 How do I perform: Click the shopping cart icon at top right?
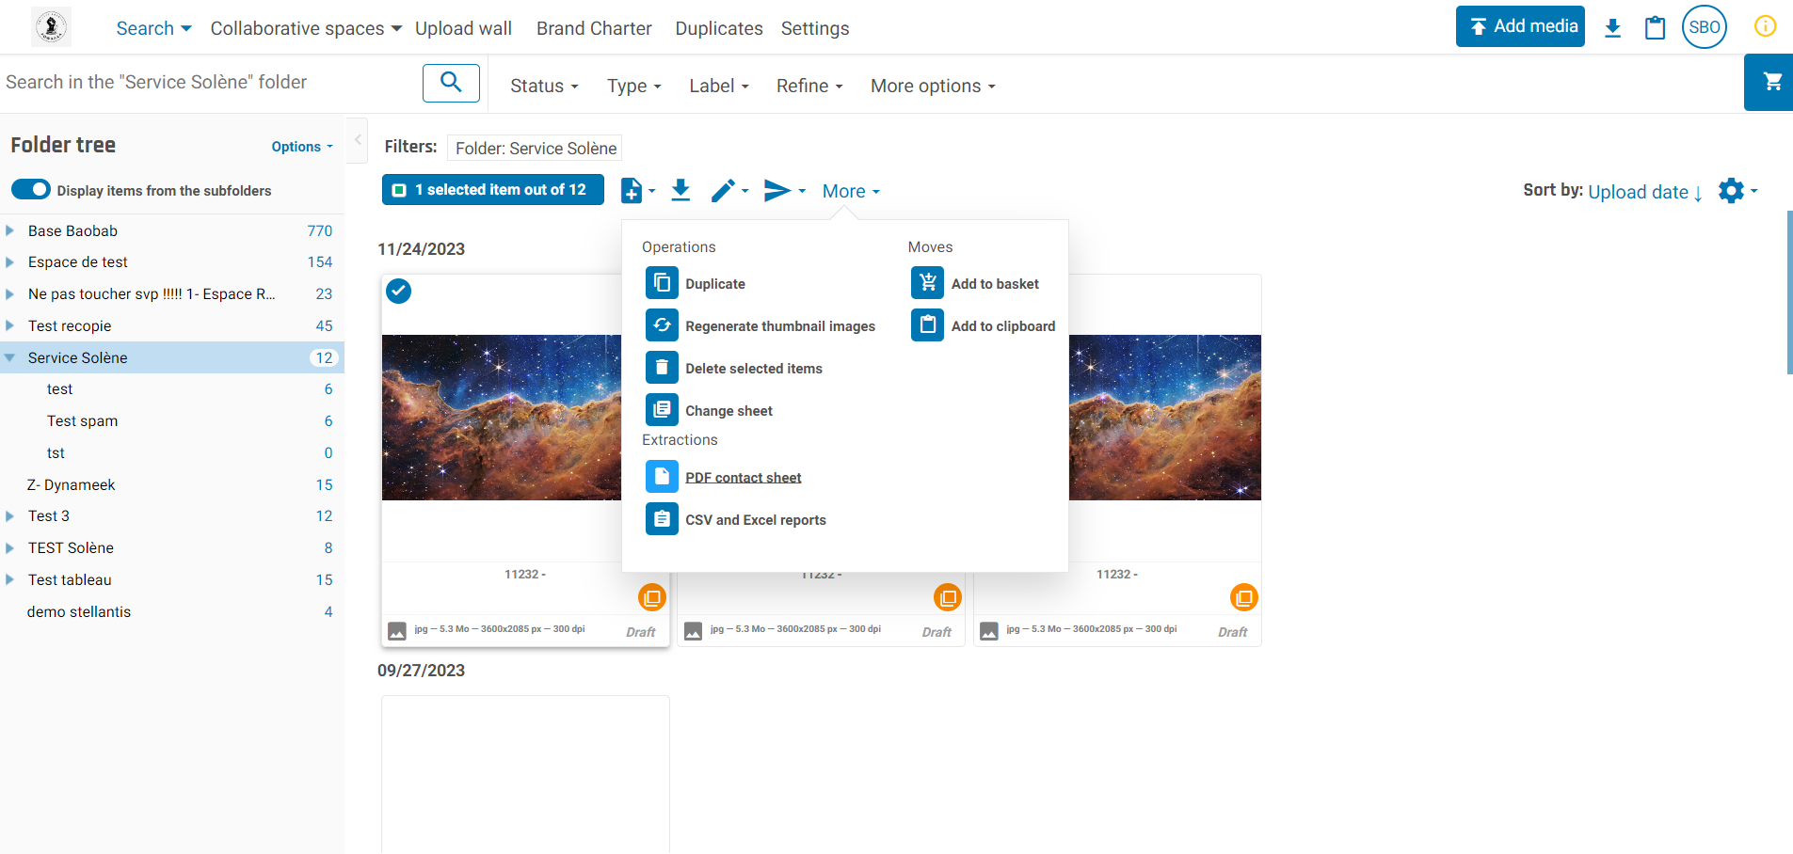pyautogui.click(x=1770, y=82)
